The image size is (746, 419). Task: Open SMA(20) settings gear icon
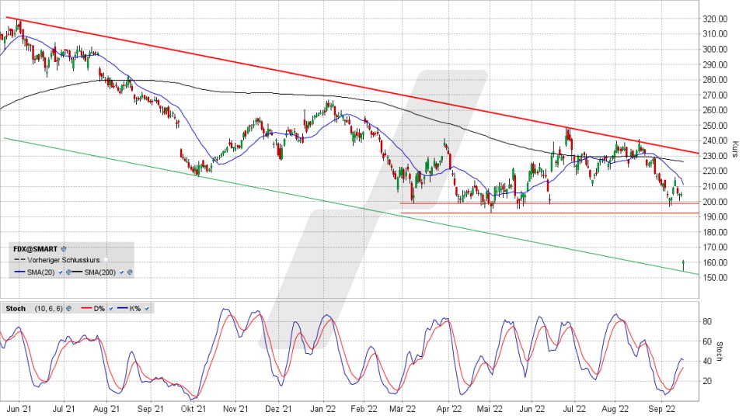click(x=68, y=272)
